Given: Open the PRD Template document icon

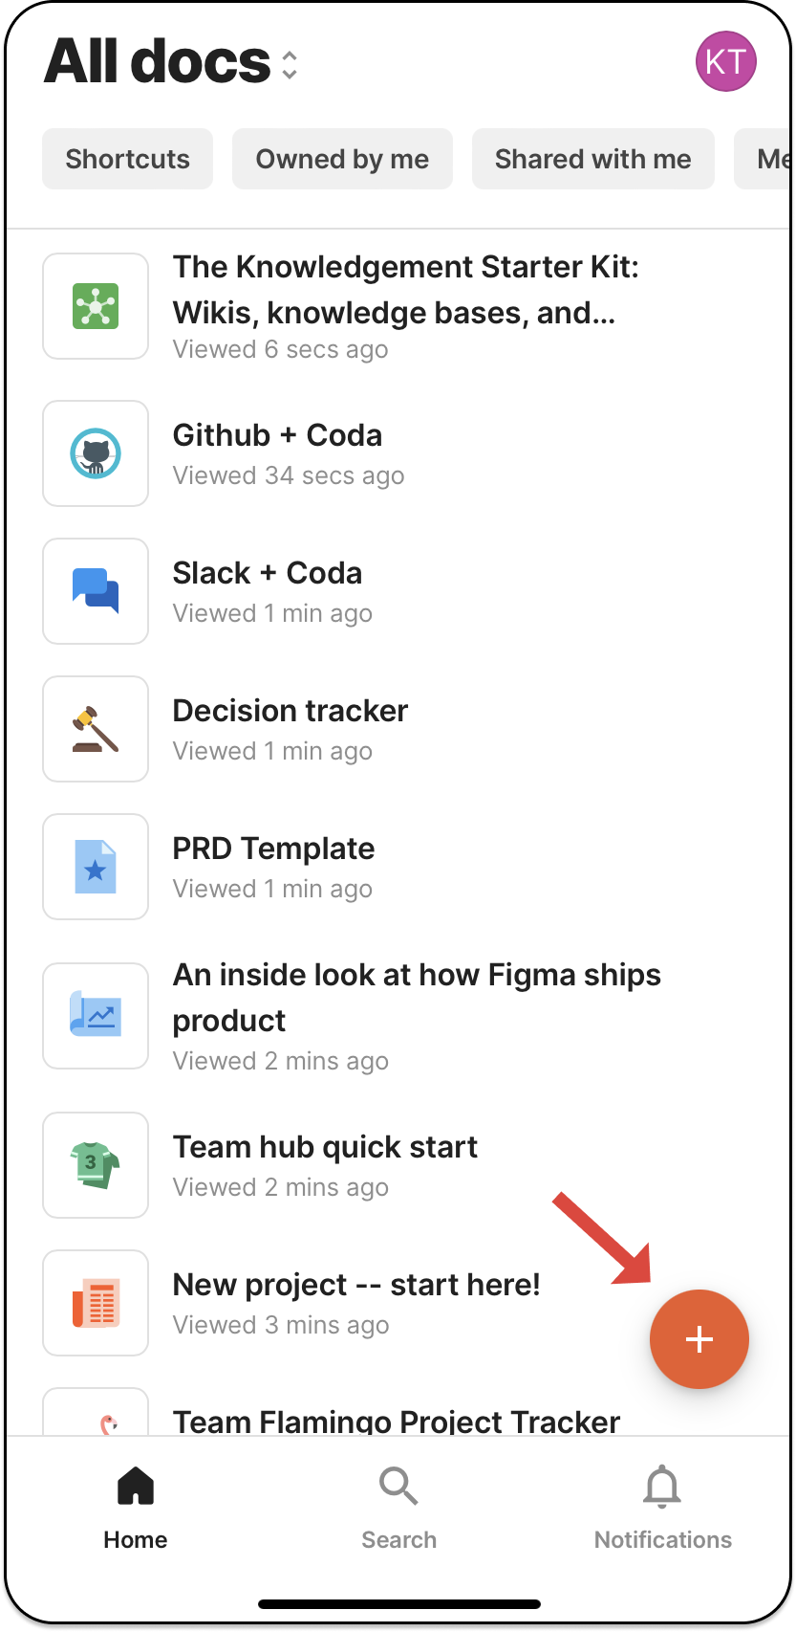Looking at the screenshot, I should click(96, 867).
